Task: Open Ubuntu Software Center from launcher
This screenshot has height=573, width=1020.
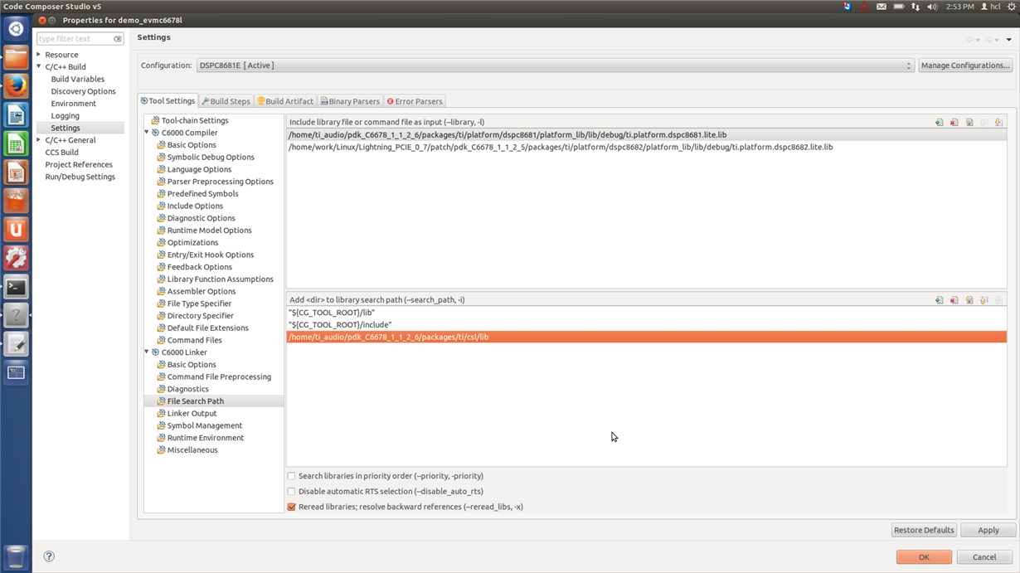Action: pos(16,202)
